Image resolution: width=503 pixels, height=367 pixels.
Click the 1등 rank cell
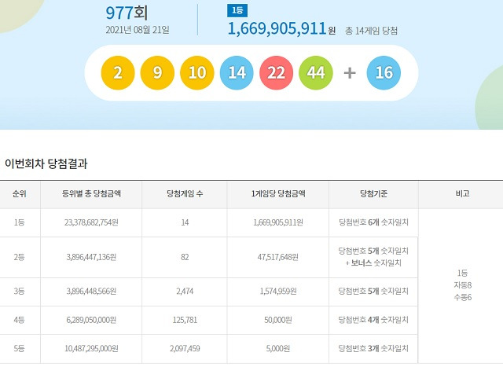click(19, 222)
